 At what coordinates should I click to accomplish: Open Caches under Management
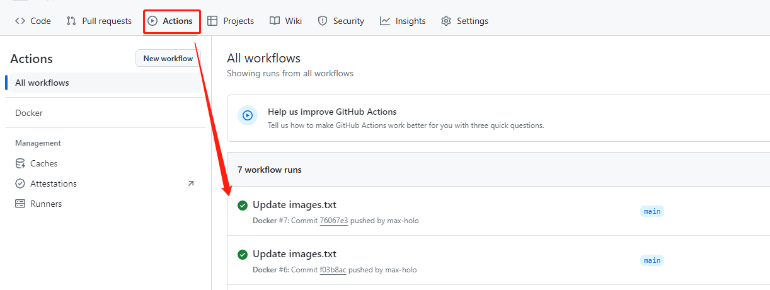click(105, 163)
